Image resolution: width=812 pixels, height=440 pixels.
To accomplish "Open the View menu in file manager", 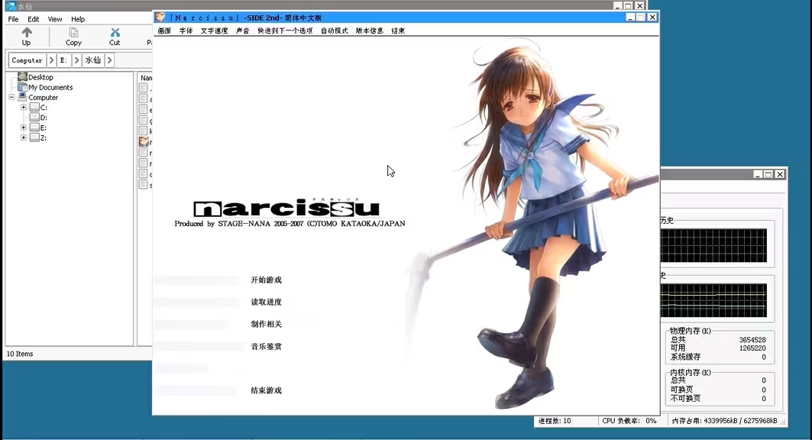I will pos(55,19).
